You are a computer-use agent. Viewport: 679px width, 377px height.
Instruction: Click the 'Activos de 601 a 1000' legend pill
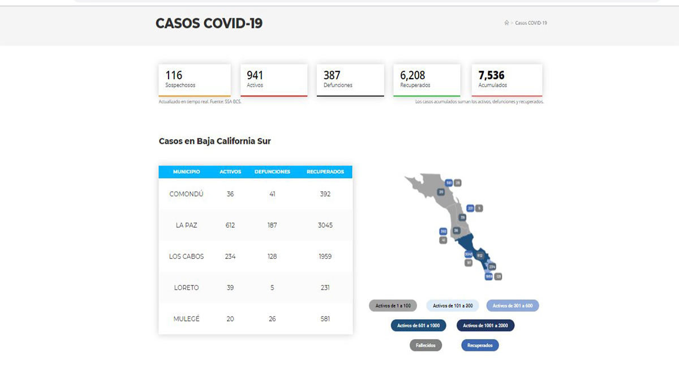tap(418, 325)
